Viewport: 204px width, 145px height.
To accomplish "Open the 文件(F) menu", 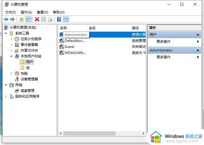I will pyautogui.click(x=11, y=12).
